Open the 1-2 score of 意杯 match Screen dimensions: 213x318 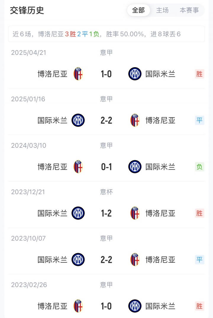(106, 213)
